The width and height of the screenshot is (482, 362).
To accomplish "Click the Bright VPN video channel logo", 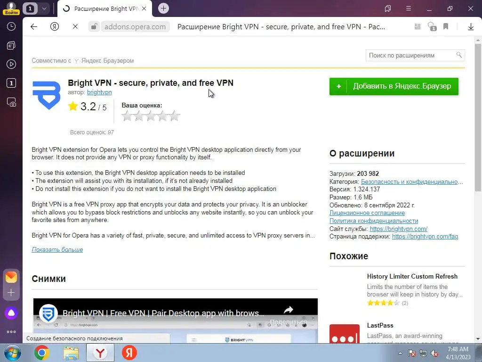I will tap(48, 313).
